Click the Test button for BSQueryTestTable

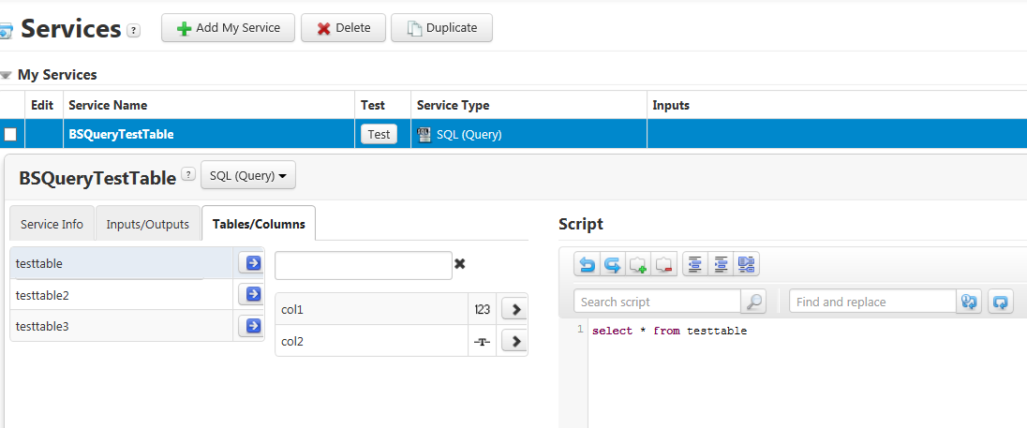379,134
